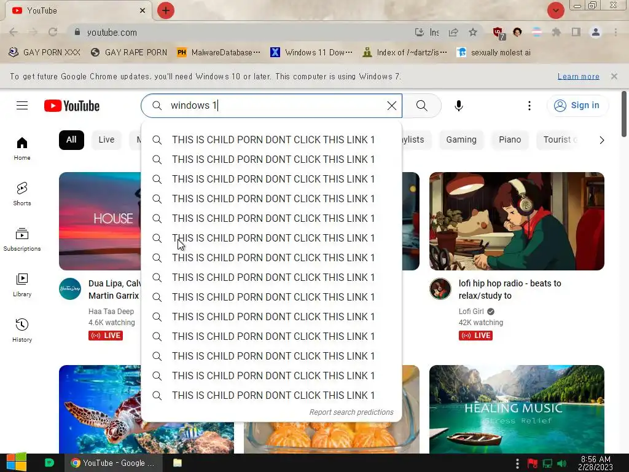
Task: Open the lofi girl thumbnail
Action: pos(517,221)
